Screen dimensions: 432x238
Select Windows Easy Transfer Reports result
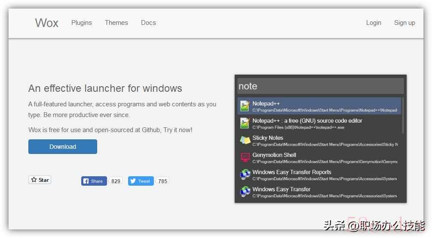[x=319, y=175]
